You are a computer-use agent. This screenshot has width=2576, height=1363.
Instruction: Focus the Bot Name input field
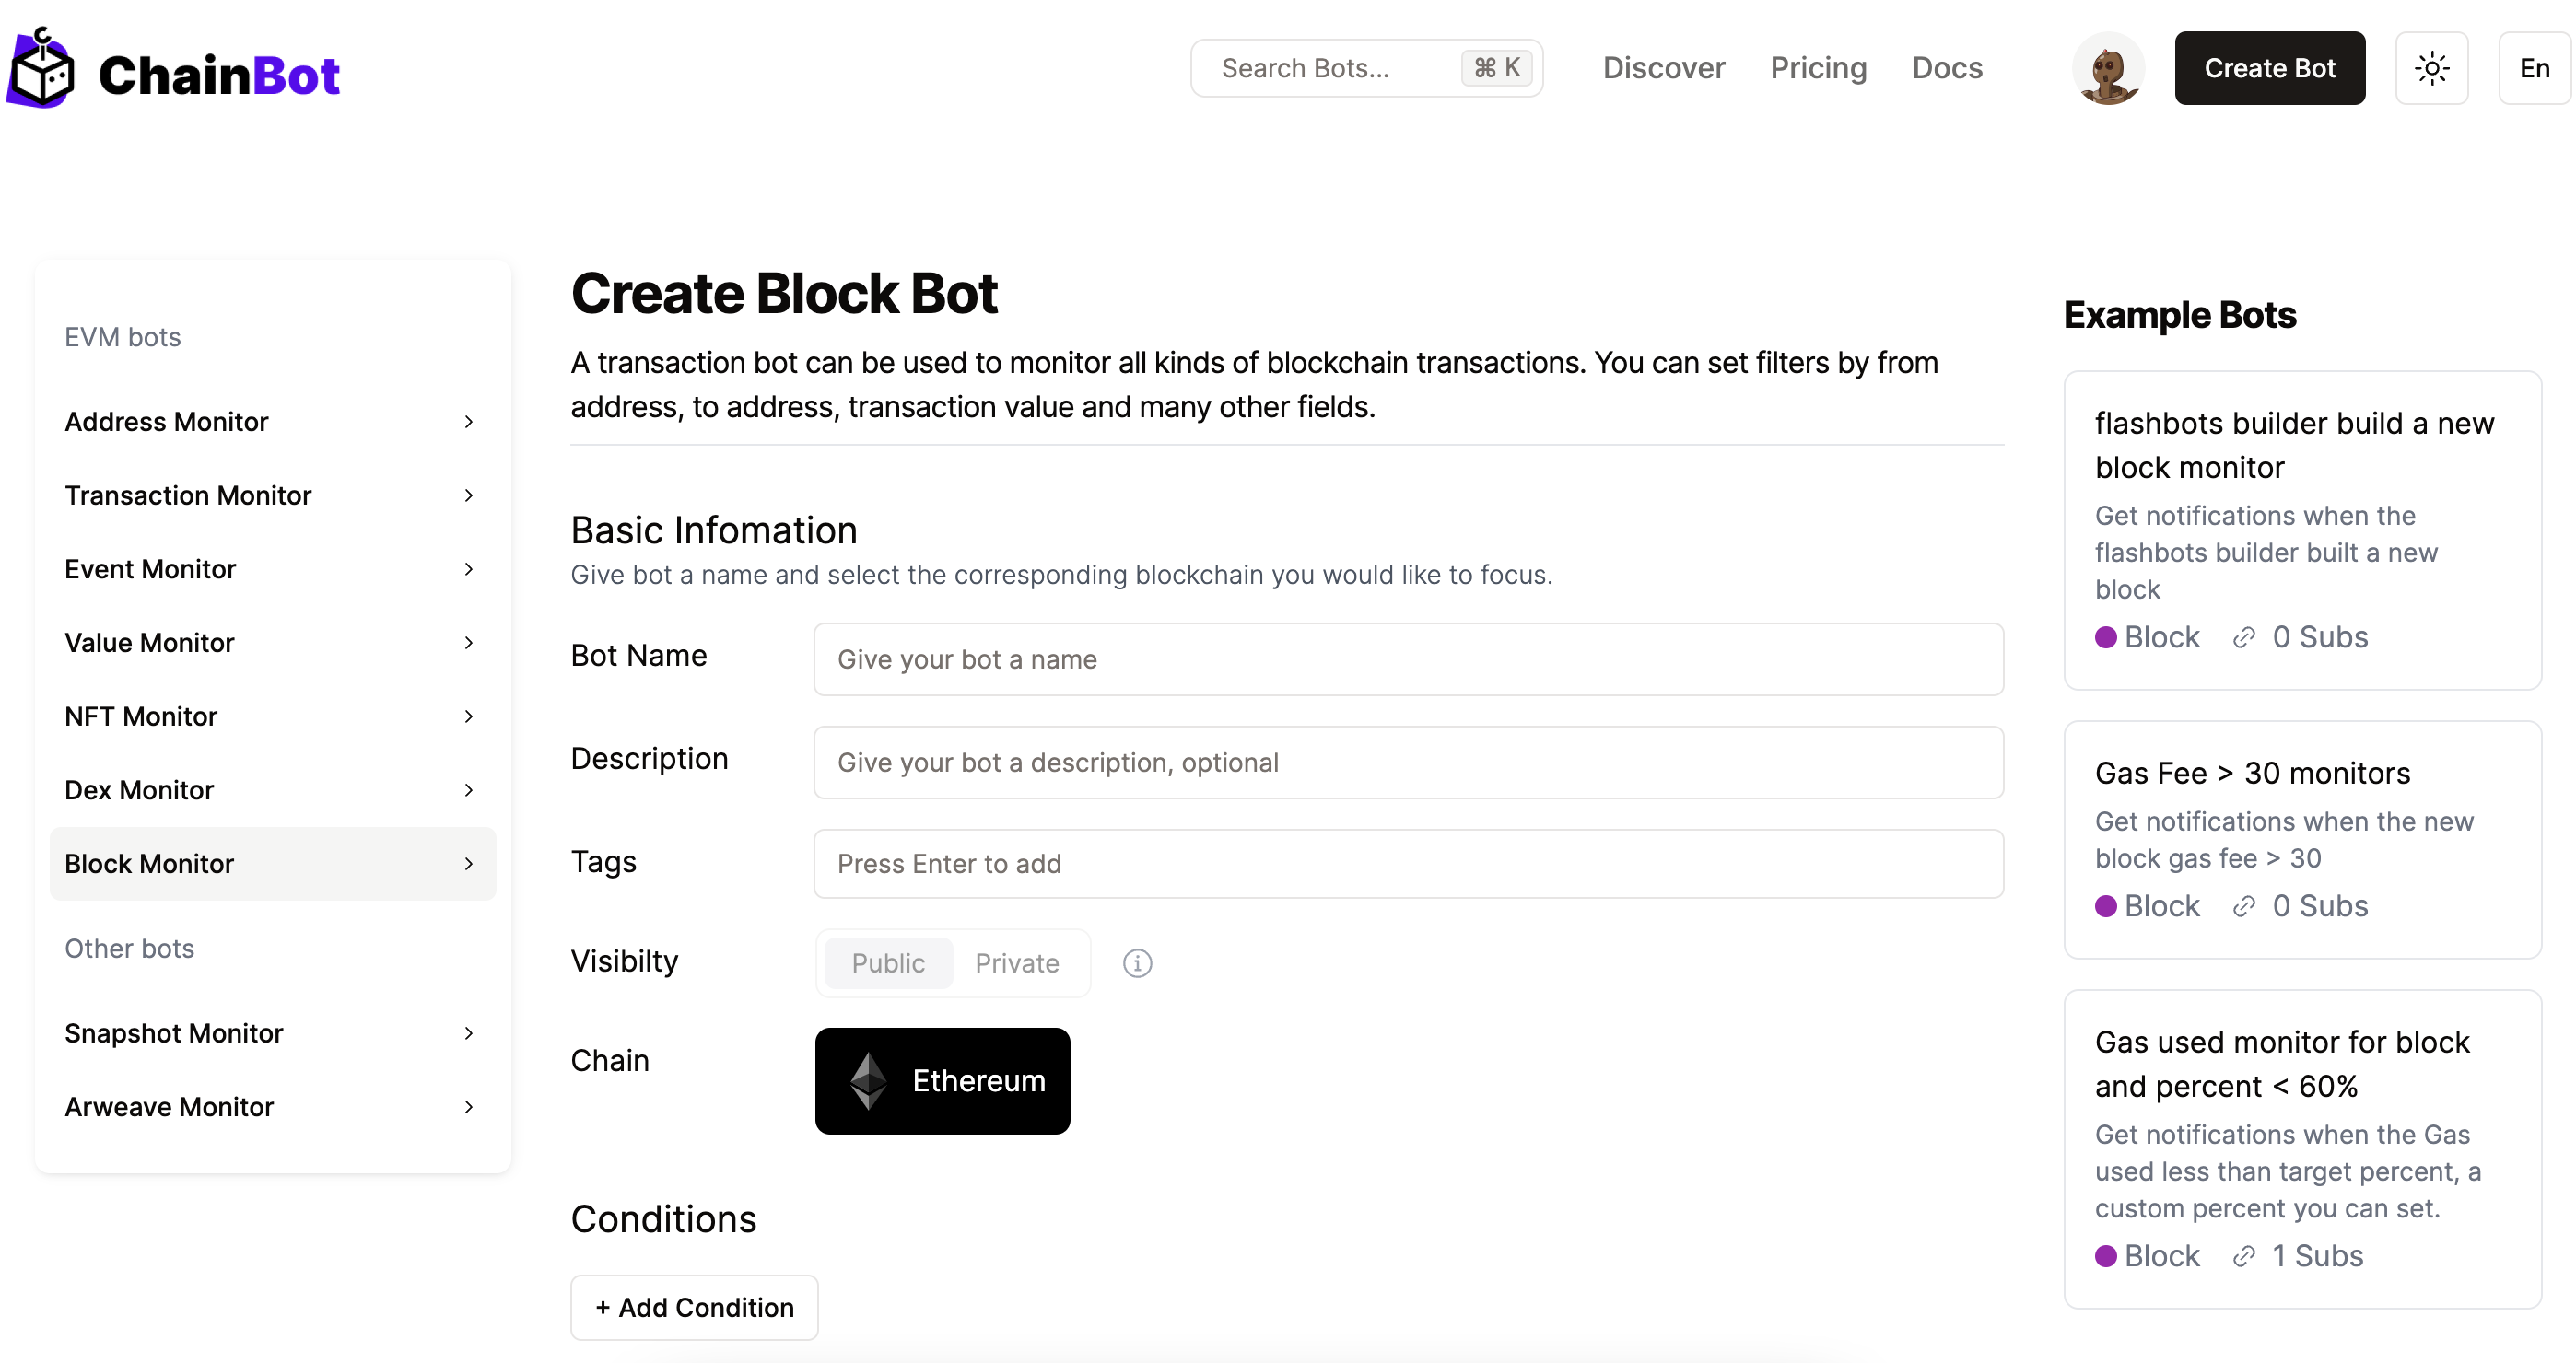[x=1407, y=659]
